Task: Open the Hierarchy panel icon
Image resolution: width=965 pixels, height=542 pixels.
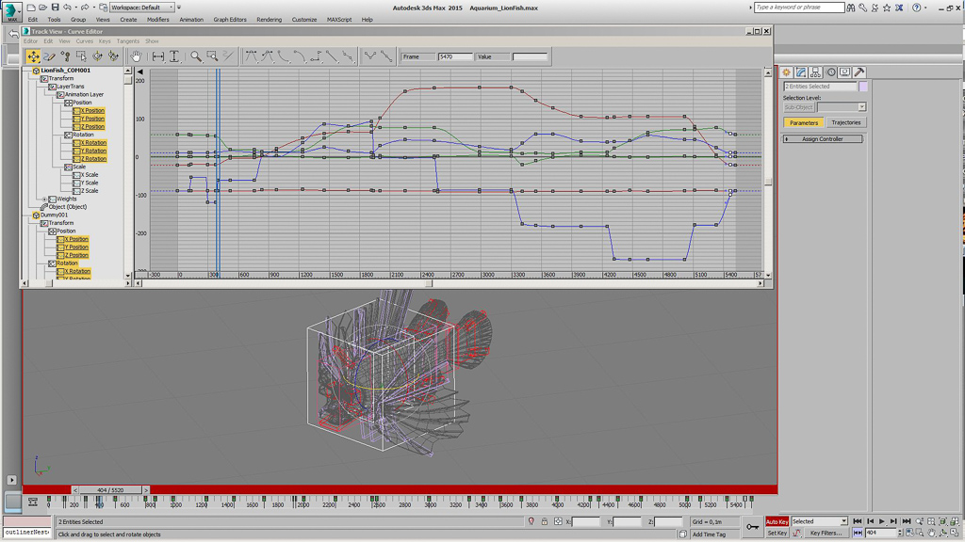Action: pyautogui.click(x=816, y=72)
